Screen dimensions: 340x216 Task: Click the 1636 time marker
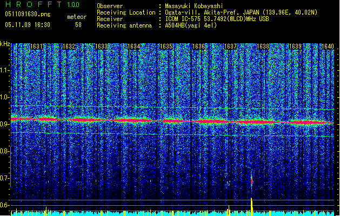[x=198, y=47]
